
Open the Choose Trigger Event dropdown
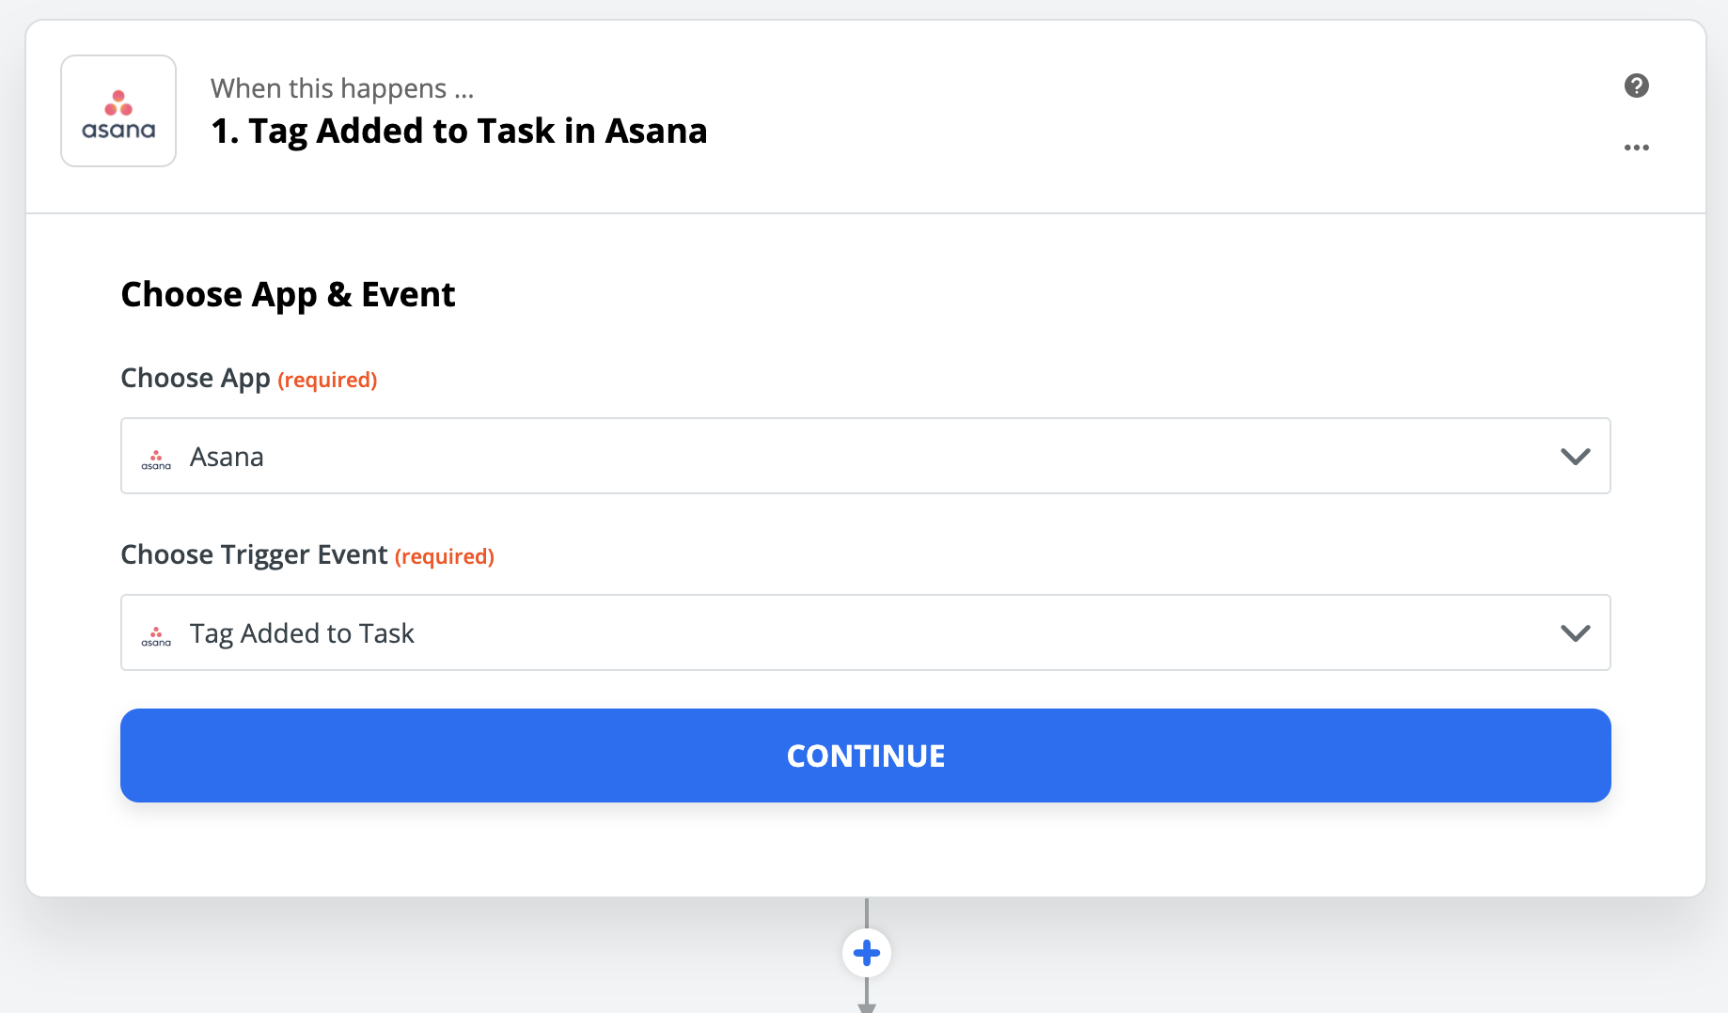tap(1575, 632)
